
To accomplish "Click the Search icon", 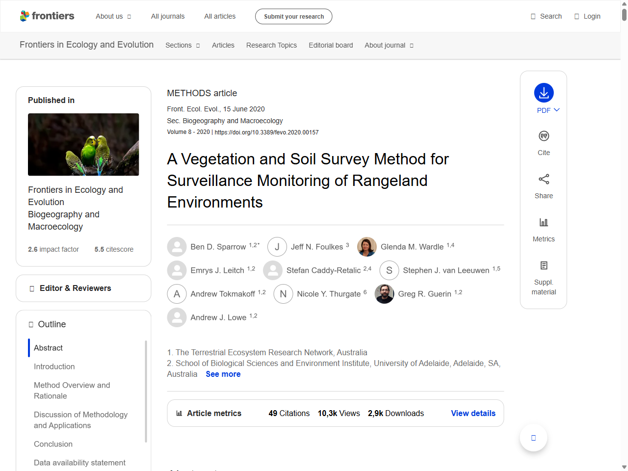I will 532,16.
